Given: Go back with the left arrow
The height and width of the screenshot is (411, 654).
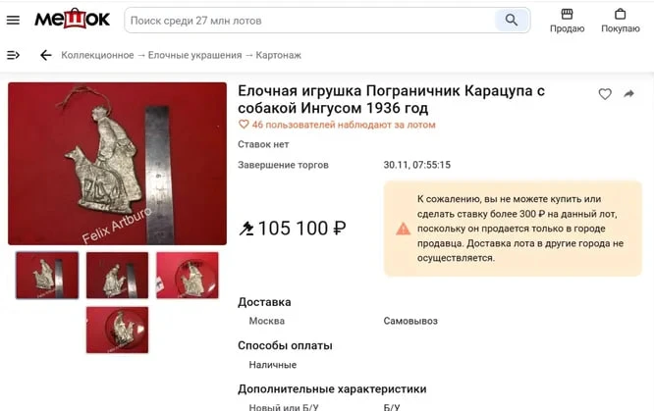Looking at the screenshot, I should coord(45,55).
